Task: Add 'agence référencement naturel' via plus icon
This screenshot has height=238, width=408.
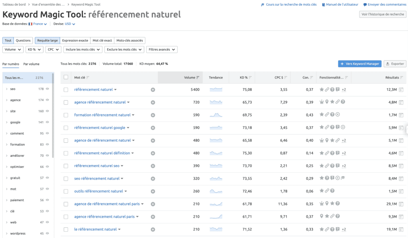Action: tap(153, 102)
